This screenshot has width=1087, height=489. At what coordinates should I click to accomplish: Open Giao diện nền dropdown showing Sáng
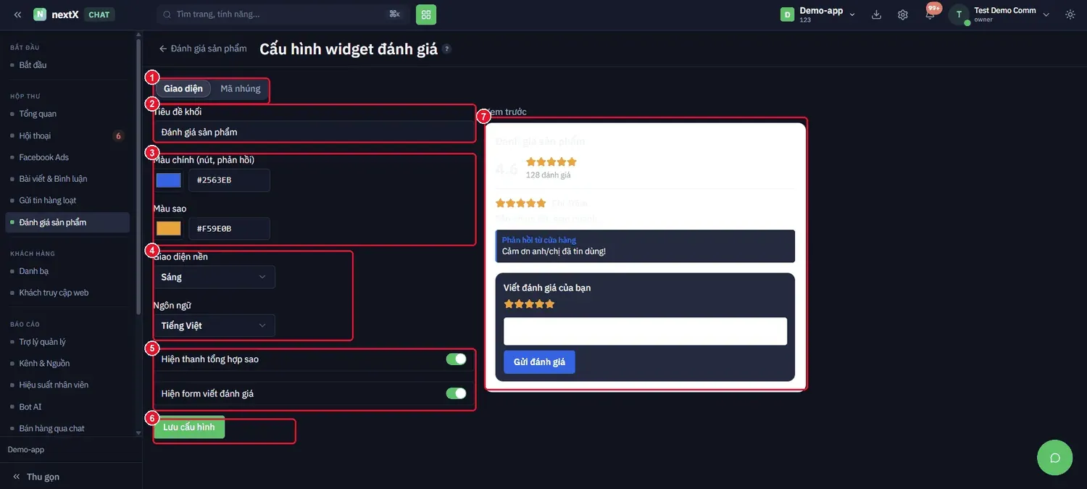(x=214, y=277)
